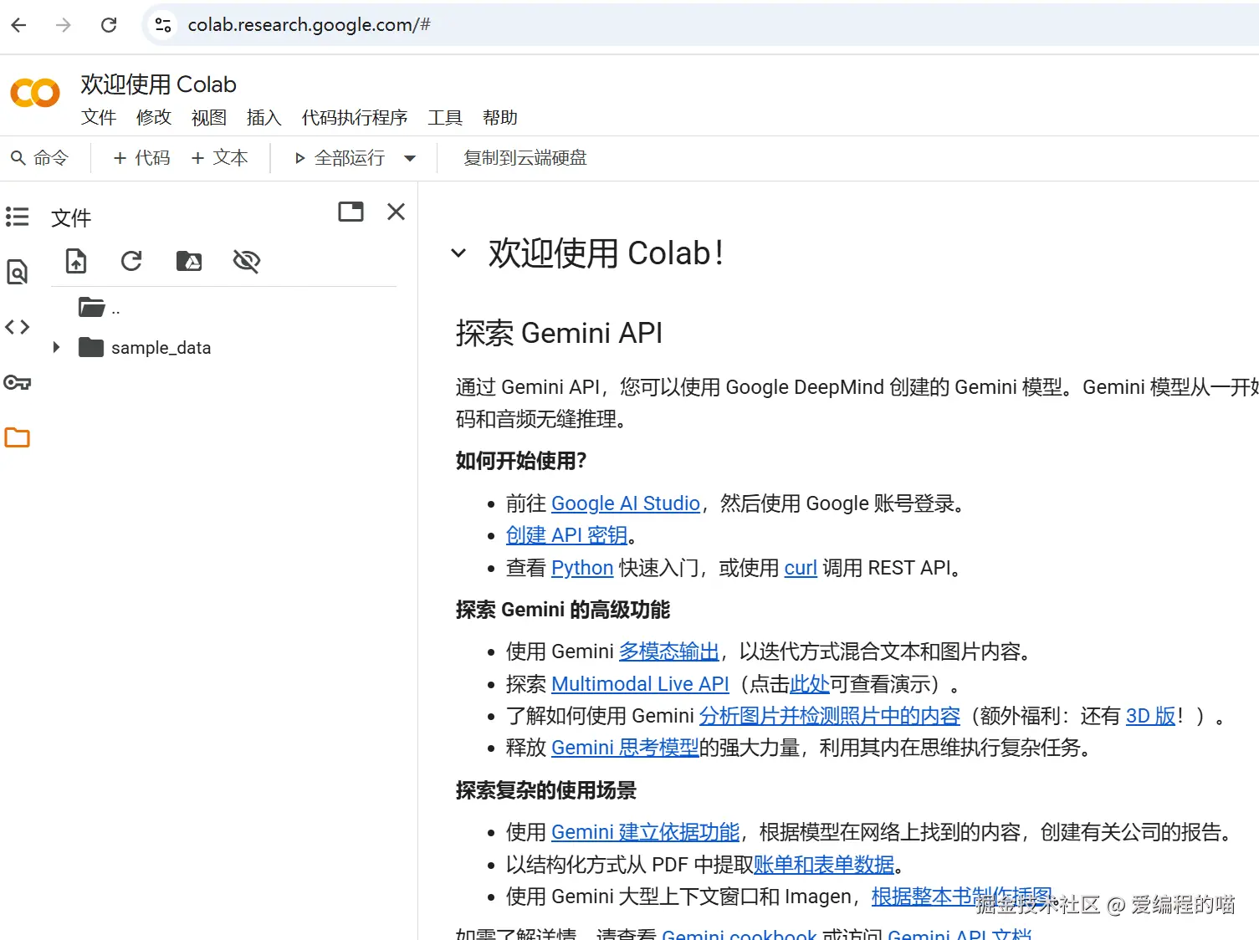Open Gemini 思考模型 link
1259x940 pixels.
click(625, 748)
